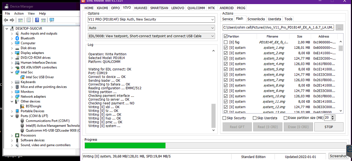Click the Back arrow in Device Manager toolbar
The width and height of the screenshot is (352, 161).
pyautogui.click(x=5, y=20)
